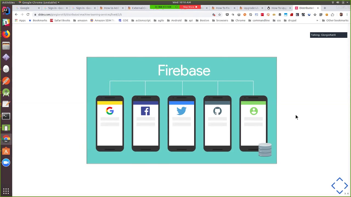
Task: Open the GDE bookmark
Action: tap(123, 21)
